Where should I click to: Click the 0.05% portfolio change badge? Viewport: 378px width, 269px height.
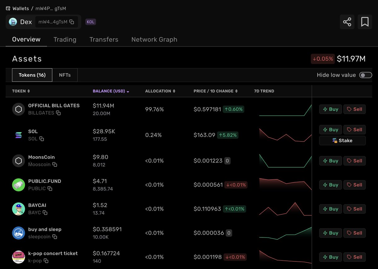tap(323, 59)
